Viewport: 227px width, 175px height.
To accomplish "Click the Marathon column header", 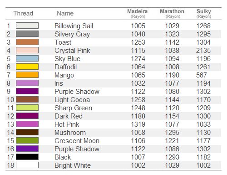I will click(x=172, y=13).
